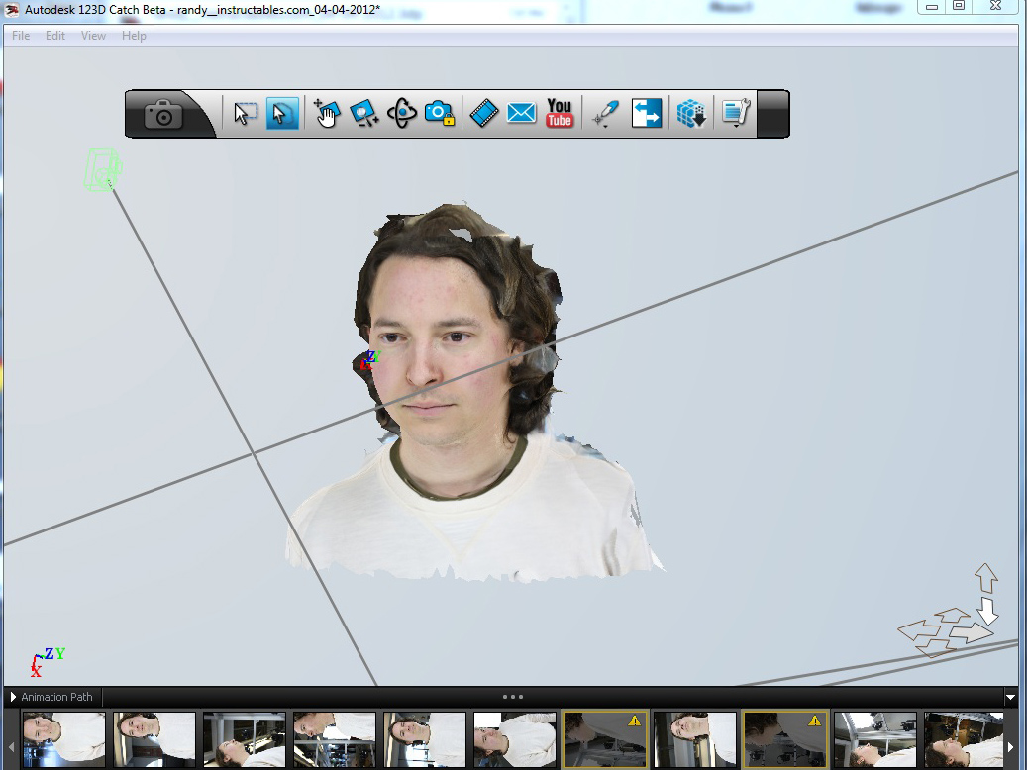This screenshot has width=1027, height=770.
Task: Expand the Animation Path triangle
Action: point(13,697)
